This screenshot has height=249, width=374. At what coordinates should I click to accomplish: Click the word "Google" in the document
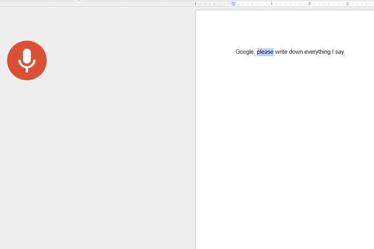pos(245,52)
